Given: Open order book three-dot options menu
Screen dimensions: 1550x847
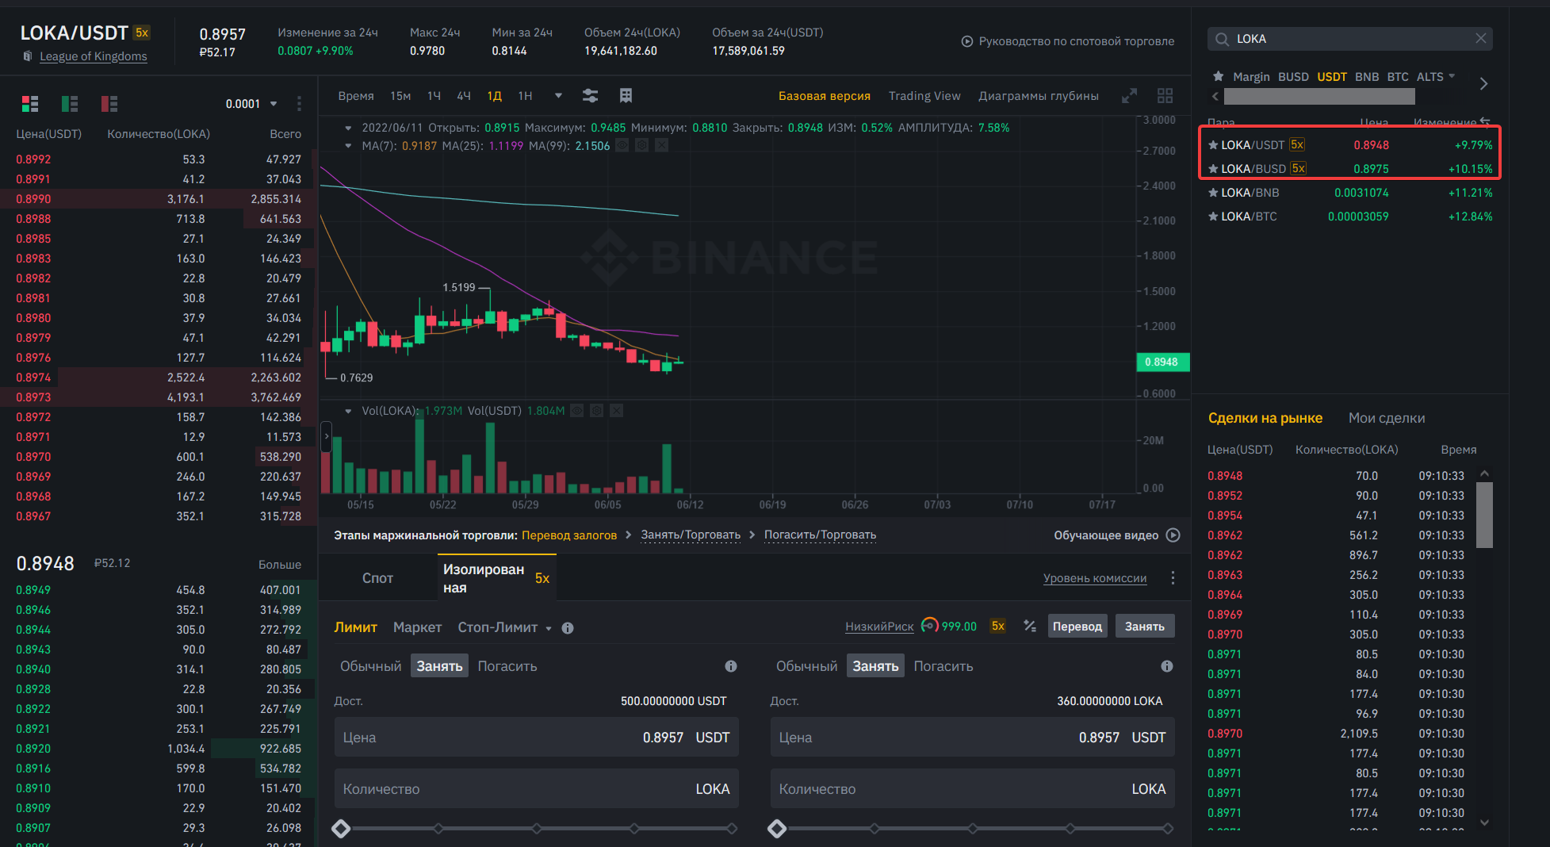Looking at the screenshot, I should pos(299,104).
